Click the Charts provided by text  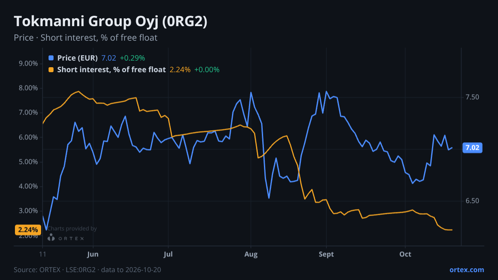72,229
